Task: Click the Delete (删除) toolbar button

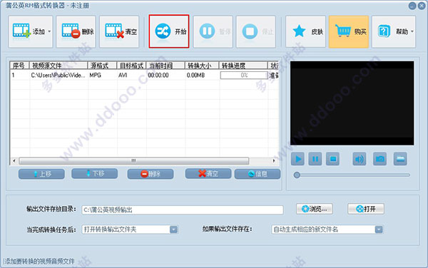Action: click(x=76, y=31)
